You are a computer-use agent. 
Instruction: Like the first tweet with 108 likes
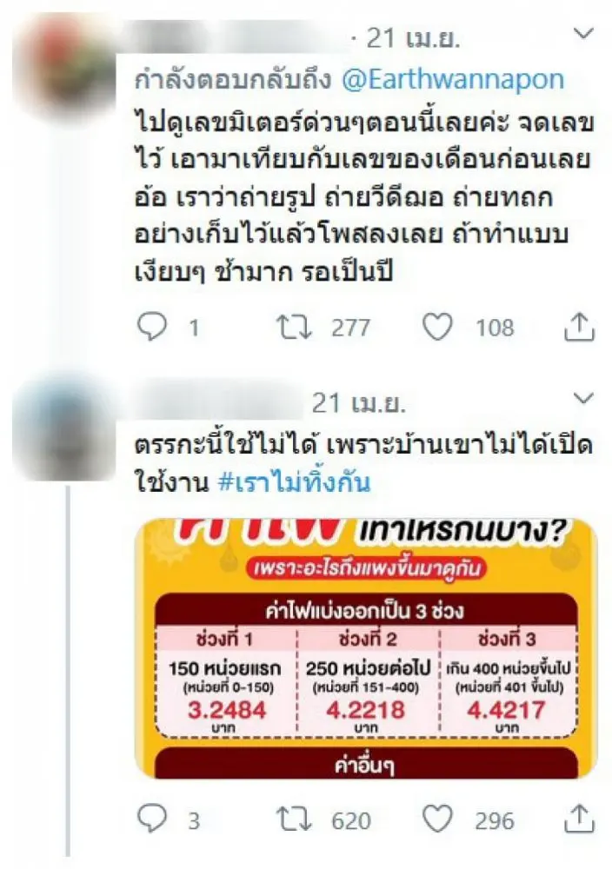[x=437, y=327]
